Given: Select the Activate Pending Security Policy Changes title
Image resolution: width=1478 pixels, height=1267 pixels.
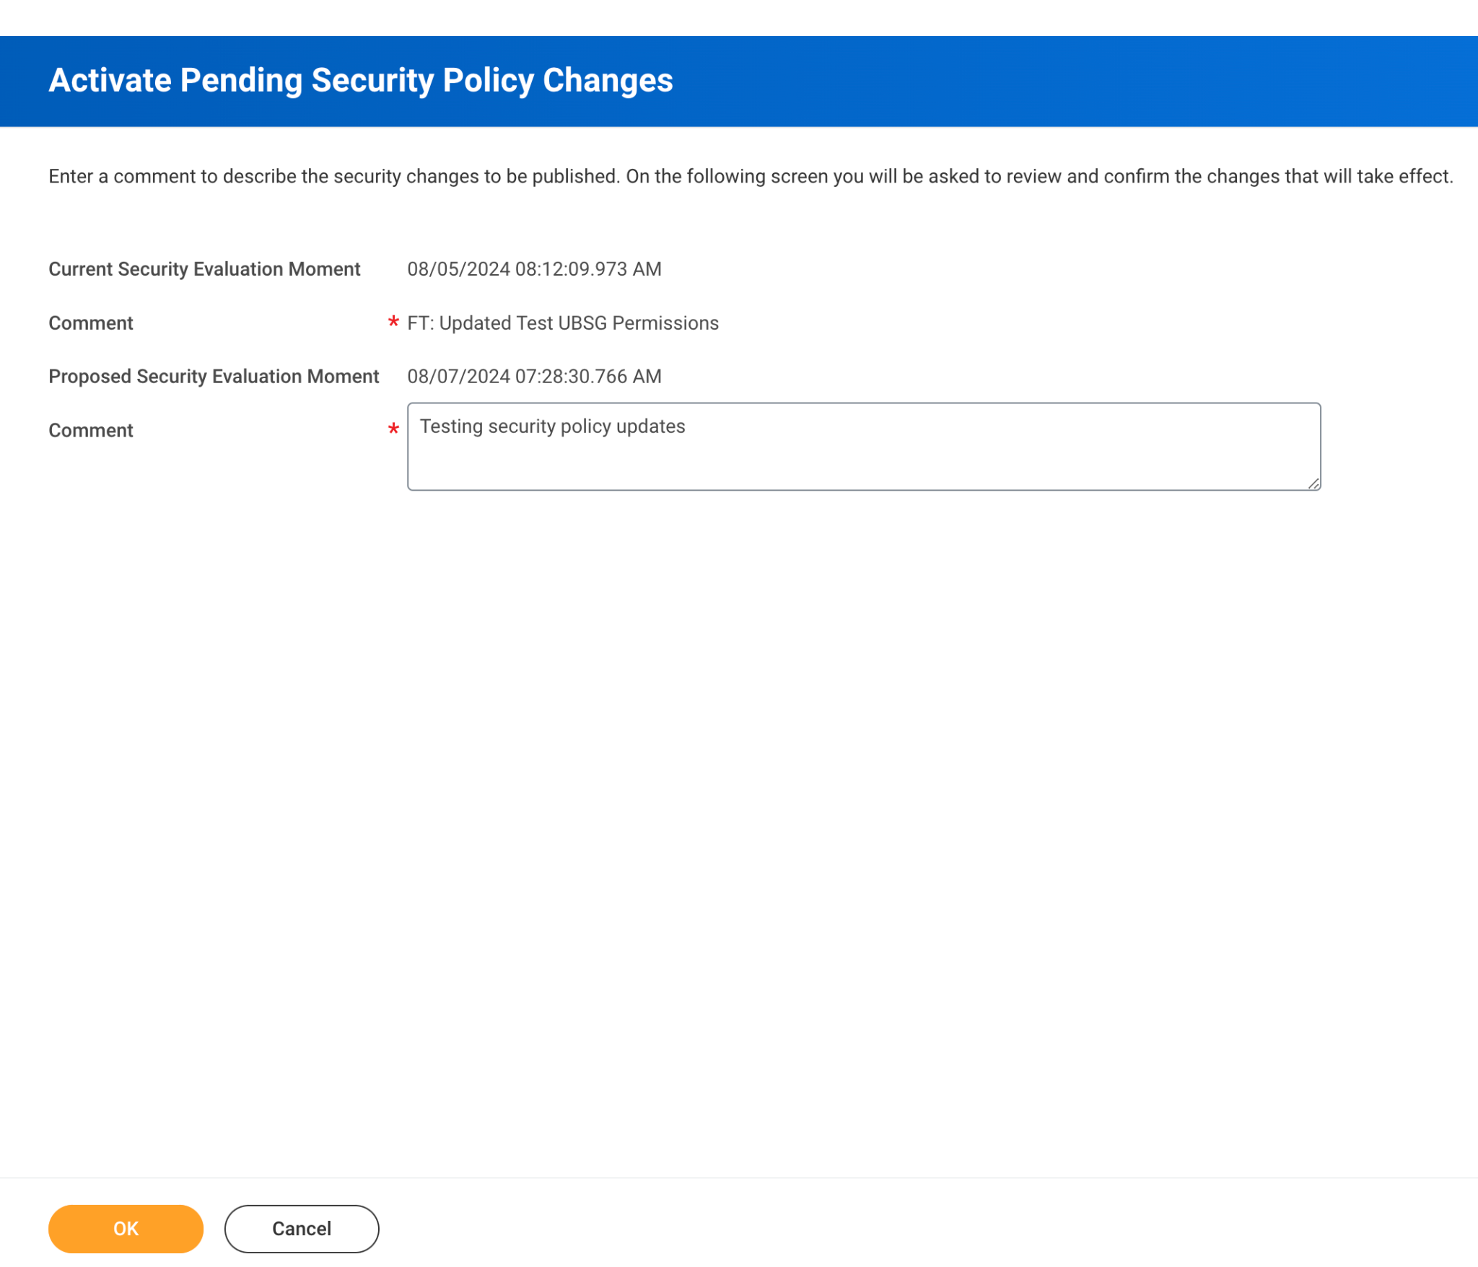Looking at the screenshot, I should [x=361, y=80].
